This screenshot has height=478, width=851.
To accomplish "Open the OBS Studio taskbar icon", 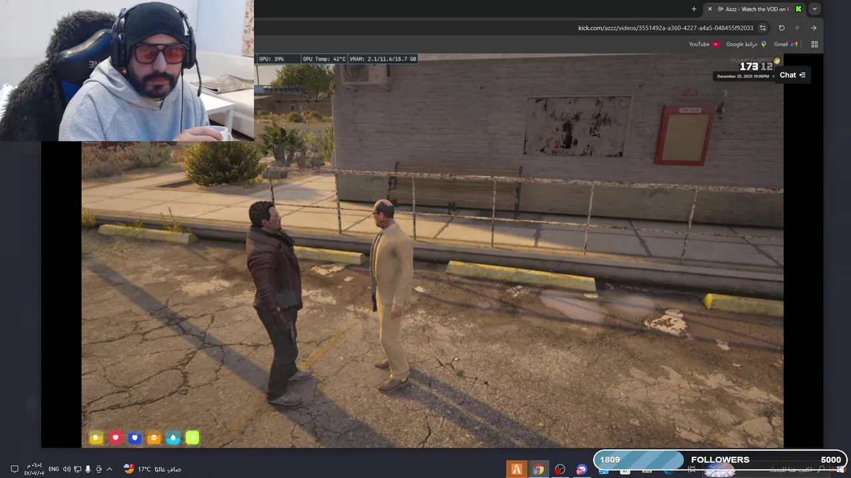I will [560, 469].
